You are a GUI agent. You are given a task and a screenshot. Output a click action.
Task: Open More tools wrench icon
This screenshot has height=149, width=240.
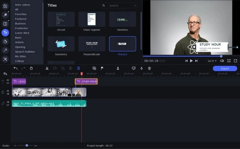click(x=5, y=59)
